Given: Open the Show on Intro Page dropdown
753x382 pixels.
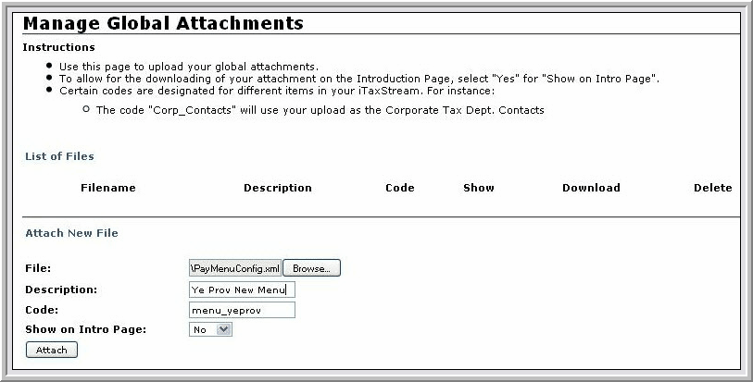Looking at the screenshot, I should pos(211,329).
